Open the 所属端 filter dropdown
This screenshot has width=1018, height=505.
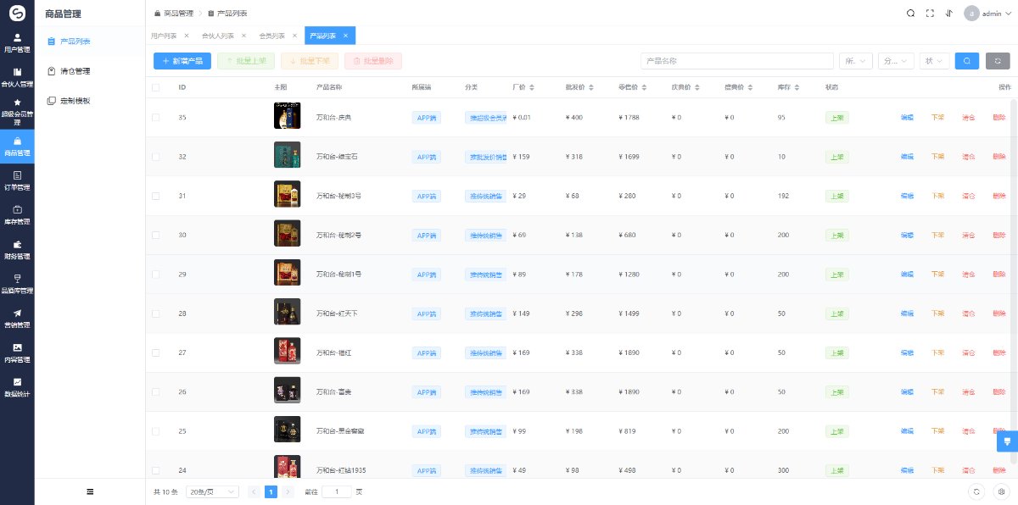855,61
